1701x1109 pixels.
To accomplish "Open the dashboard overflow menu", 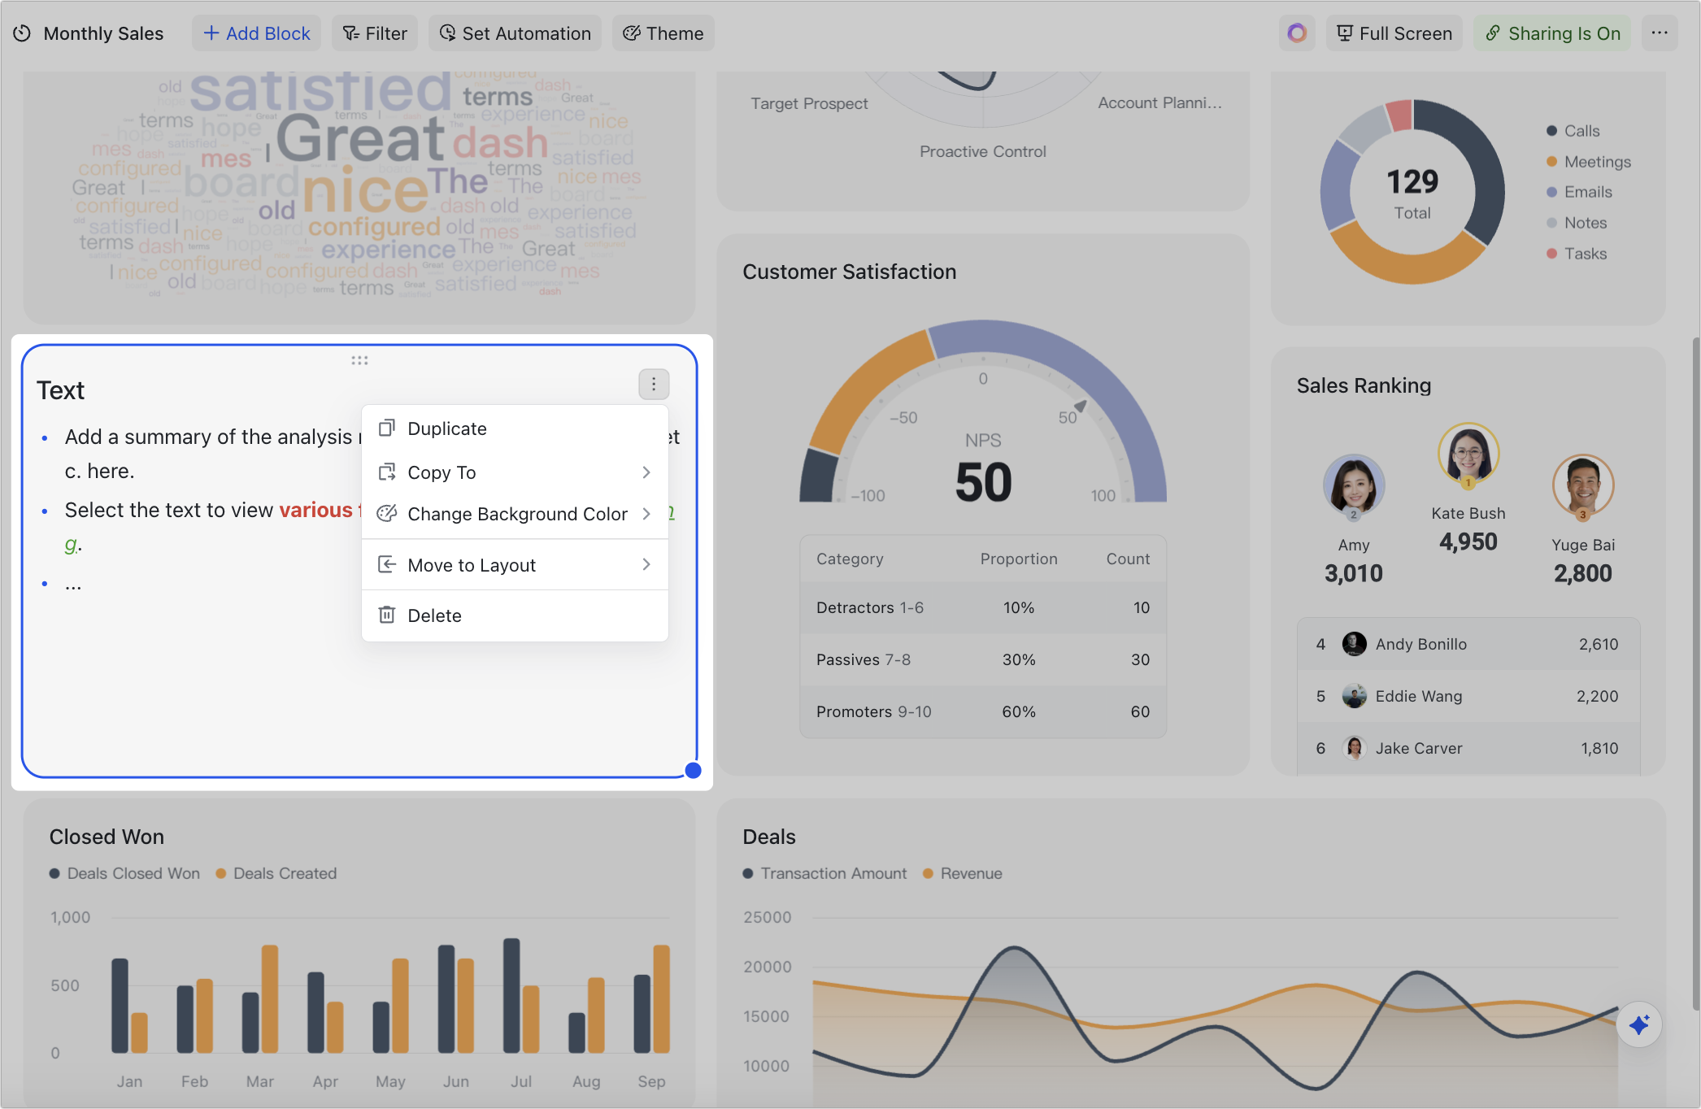I will (x=1660, y=33).
